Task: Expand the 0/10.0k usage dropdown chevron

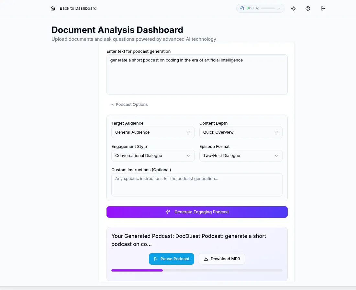Action: click(x=279, y=8)
